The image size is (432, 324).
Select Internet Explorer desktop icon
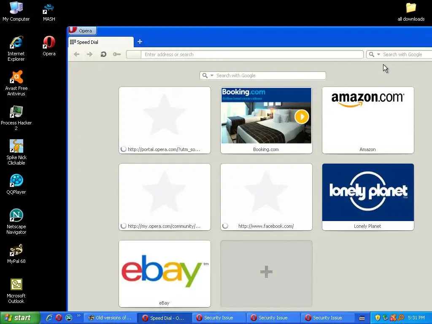(16, 49)
